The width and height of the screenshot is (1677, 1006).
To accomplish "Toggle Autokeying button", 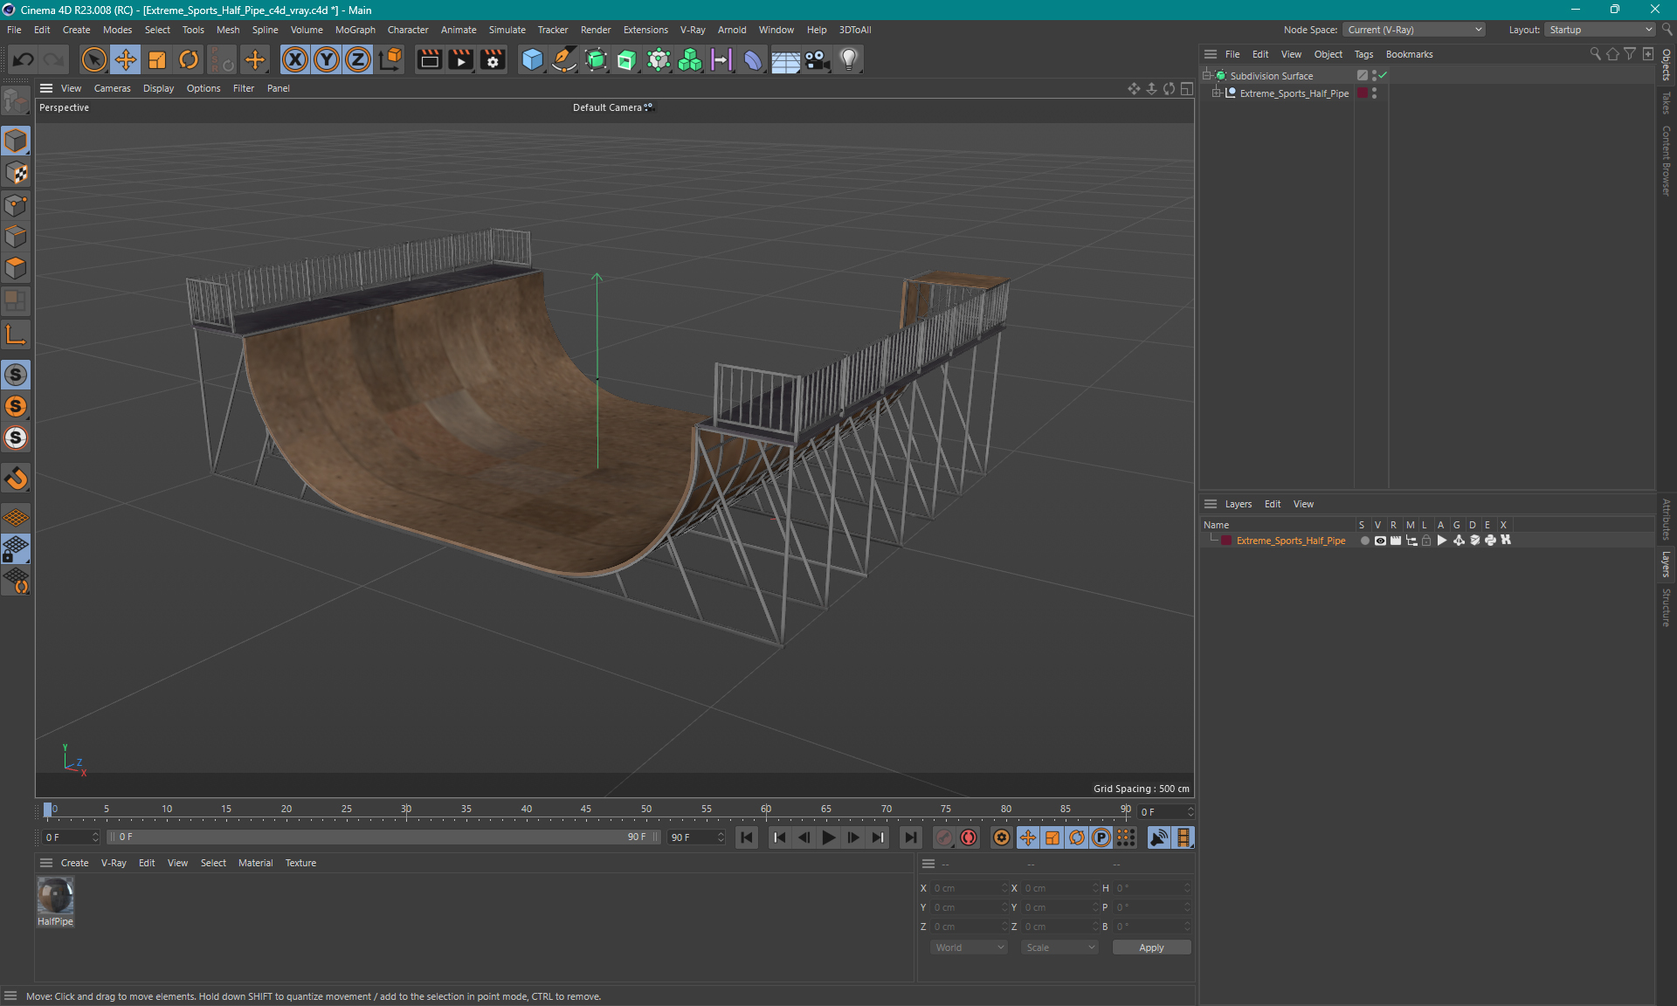I will (969, 837).
